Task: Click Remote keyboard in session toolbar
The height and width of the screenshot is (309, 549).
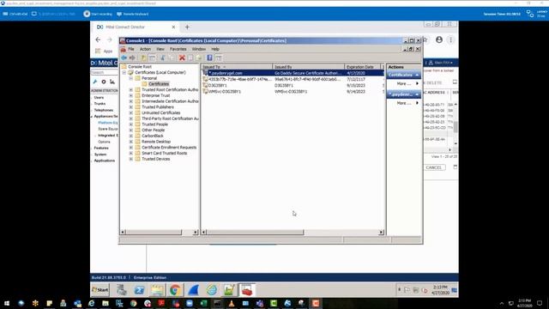Action: tap(133, 14)
